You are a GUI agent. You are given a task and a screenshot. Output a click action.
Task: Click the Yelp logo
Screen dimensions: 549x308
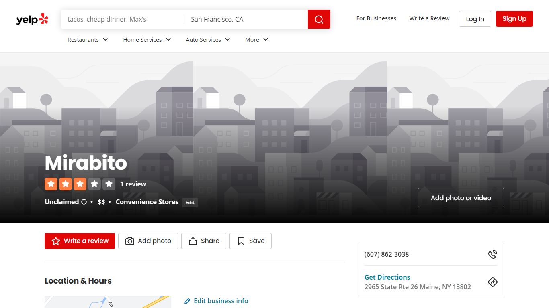coord(32,19)
